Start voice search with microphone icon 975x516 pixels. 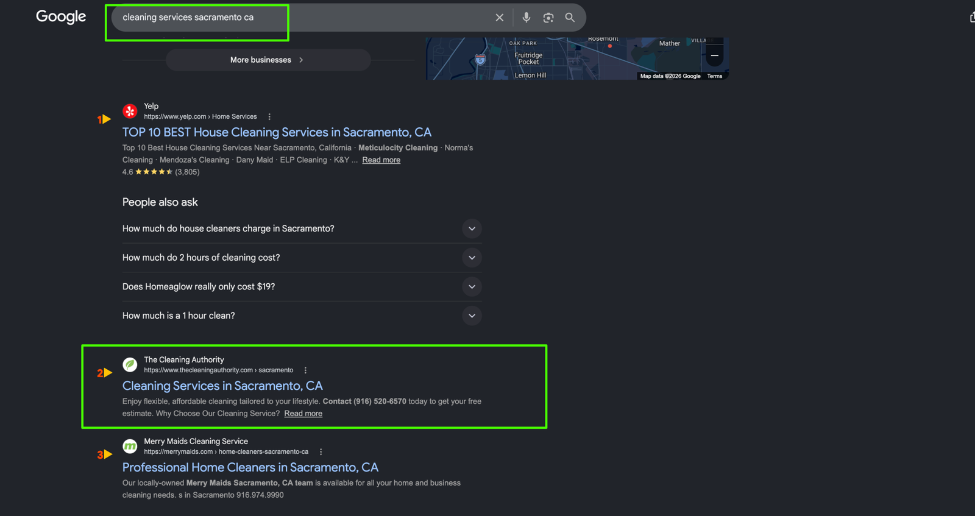tap(526, 18)
